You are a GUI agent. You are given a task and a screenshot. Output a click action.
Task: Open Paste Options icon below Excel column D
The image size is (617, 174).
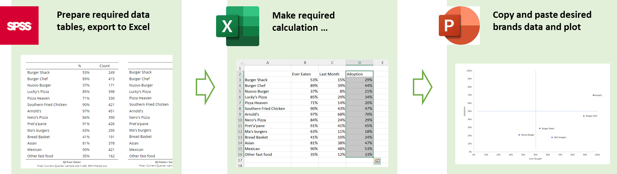(x=377, y=161)
